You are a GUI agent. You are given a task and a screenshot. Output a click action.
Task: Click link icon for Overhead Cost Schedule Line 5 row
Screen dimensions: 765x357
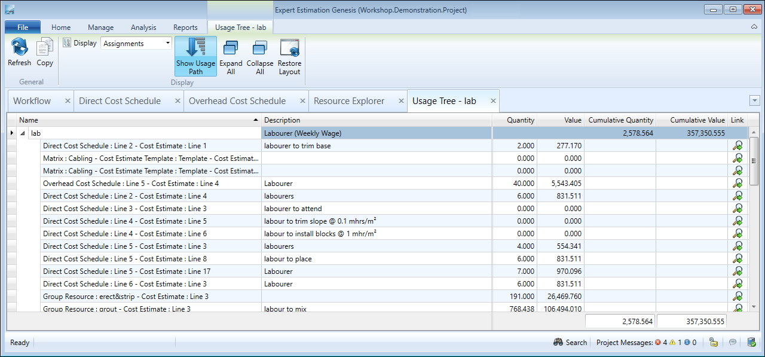738,184
